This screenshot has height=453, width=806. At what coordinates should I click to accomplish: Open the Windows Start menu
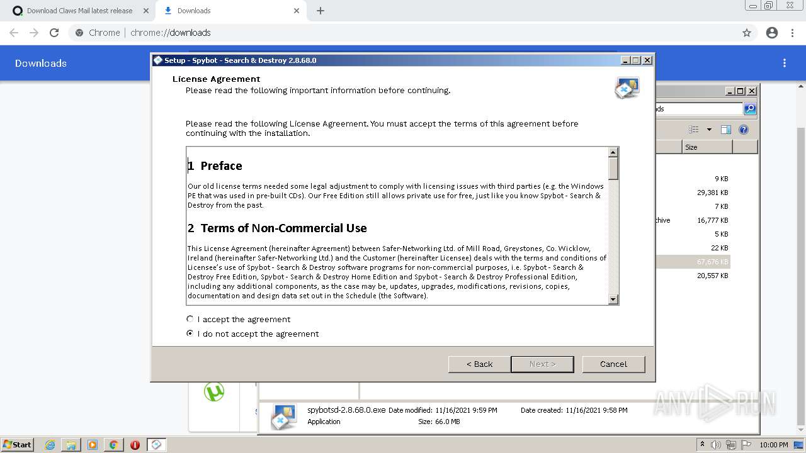17,445
